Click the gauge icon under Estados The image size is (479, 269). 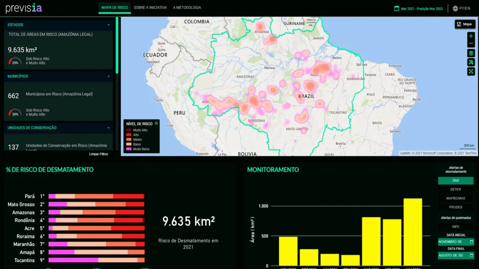15,61
